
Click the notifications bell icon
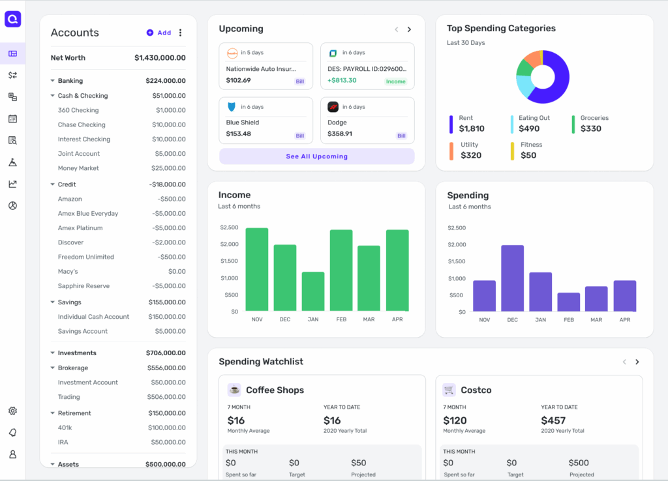point(12,432)
